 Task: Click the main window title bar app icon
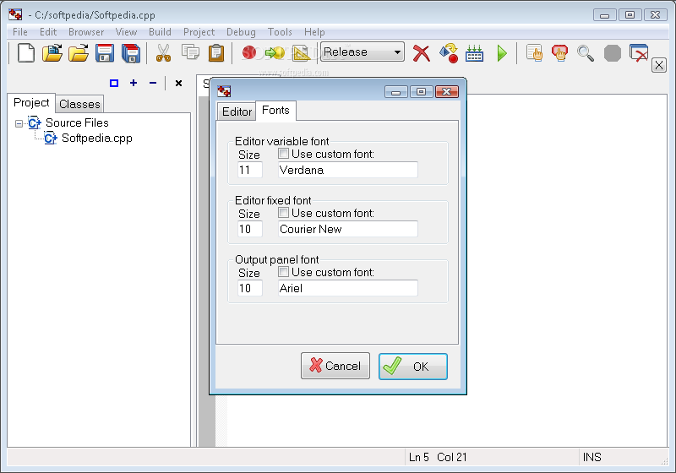(x=15, y=14)
